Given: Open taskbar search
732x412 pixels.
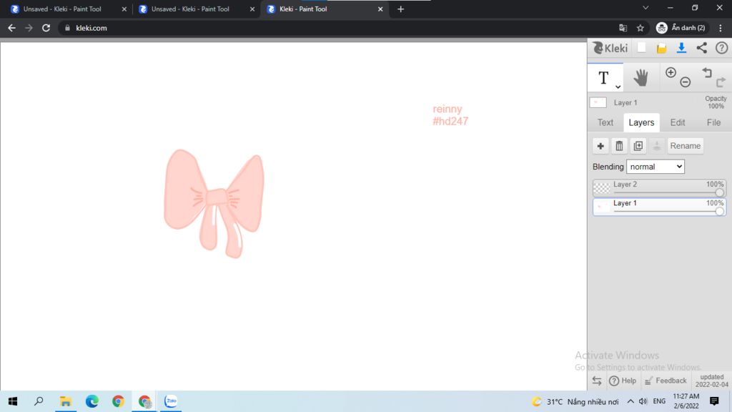Looking at the screenshot, I should coord(39,401).
